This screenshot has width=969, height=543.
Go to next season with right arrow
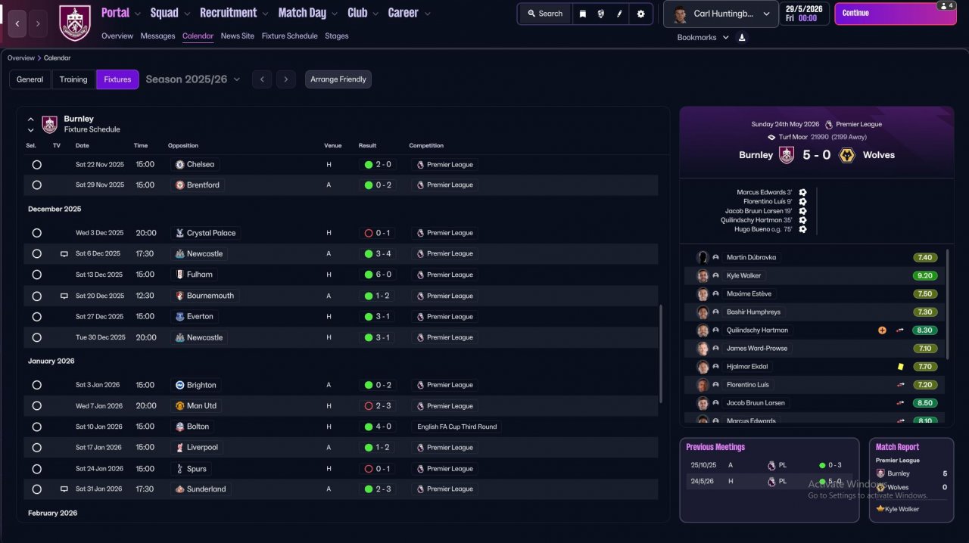tap(285, 79)
